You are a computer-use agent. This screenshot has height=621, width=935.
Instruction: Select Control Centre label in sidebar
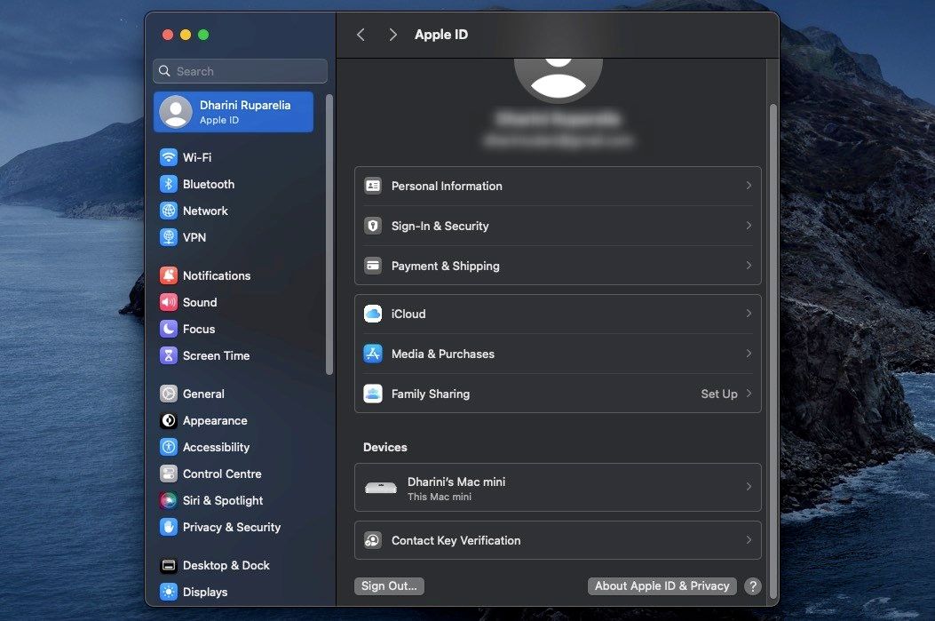(x=222, y=474)
